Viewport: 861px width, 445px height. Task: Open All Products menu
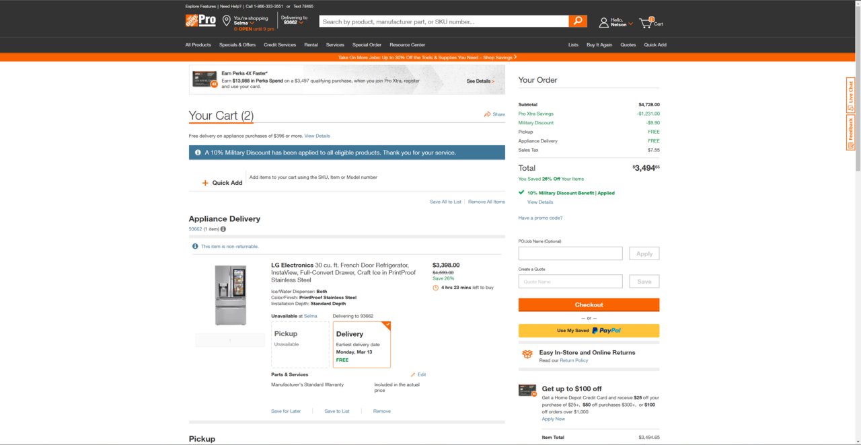198,45
